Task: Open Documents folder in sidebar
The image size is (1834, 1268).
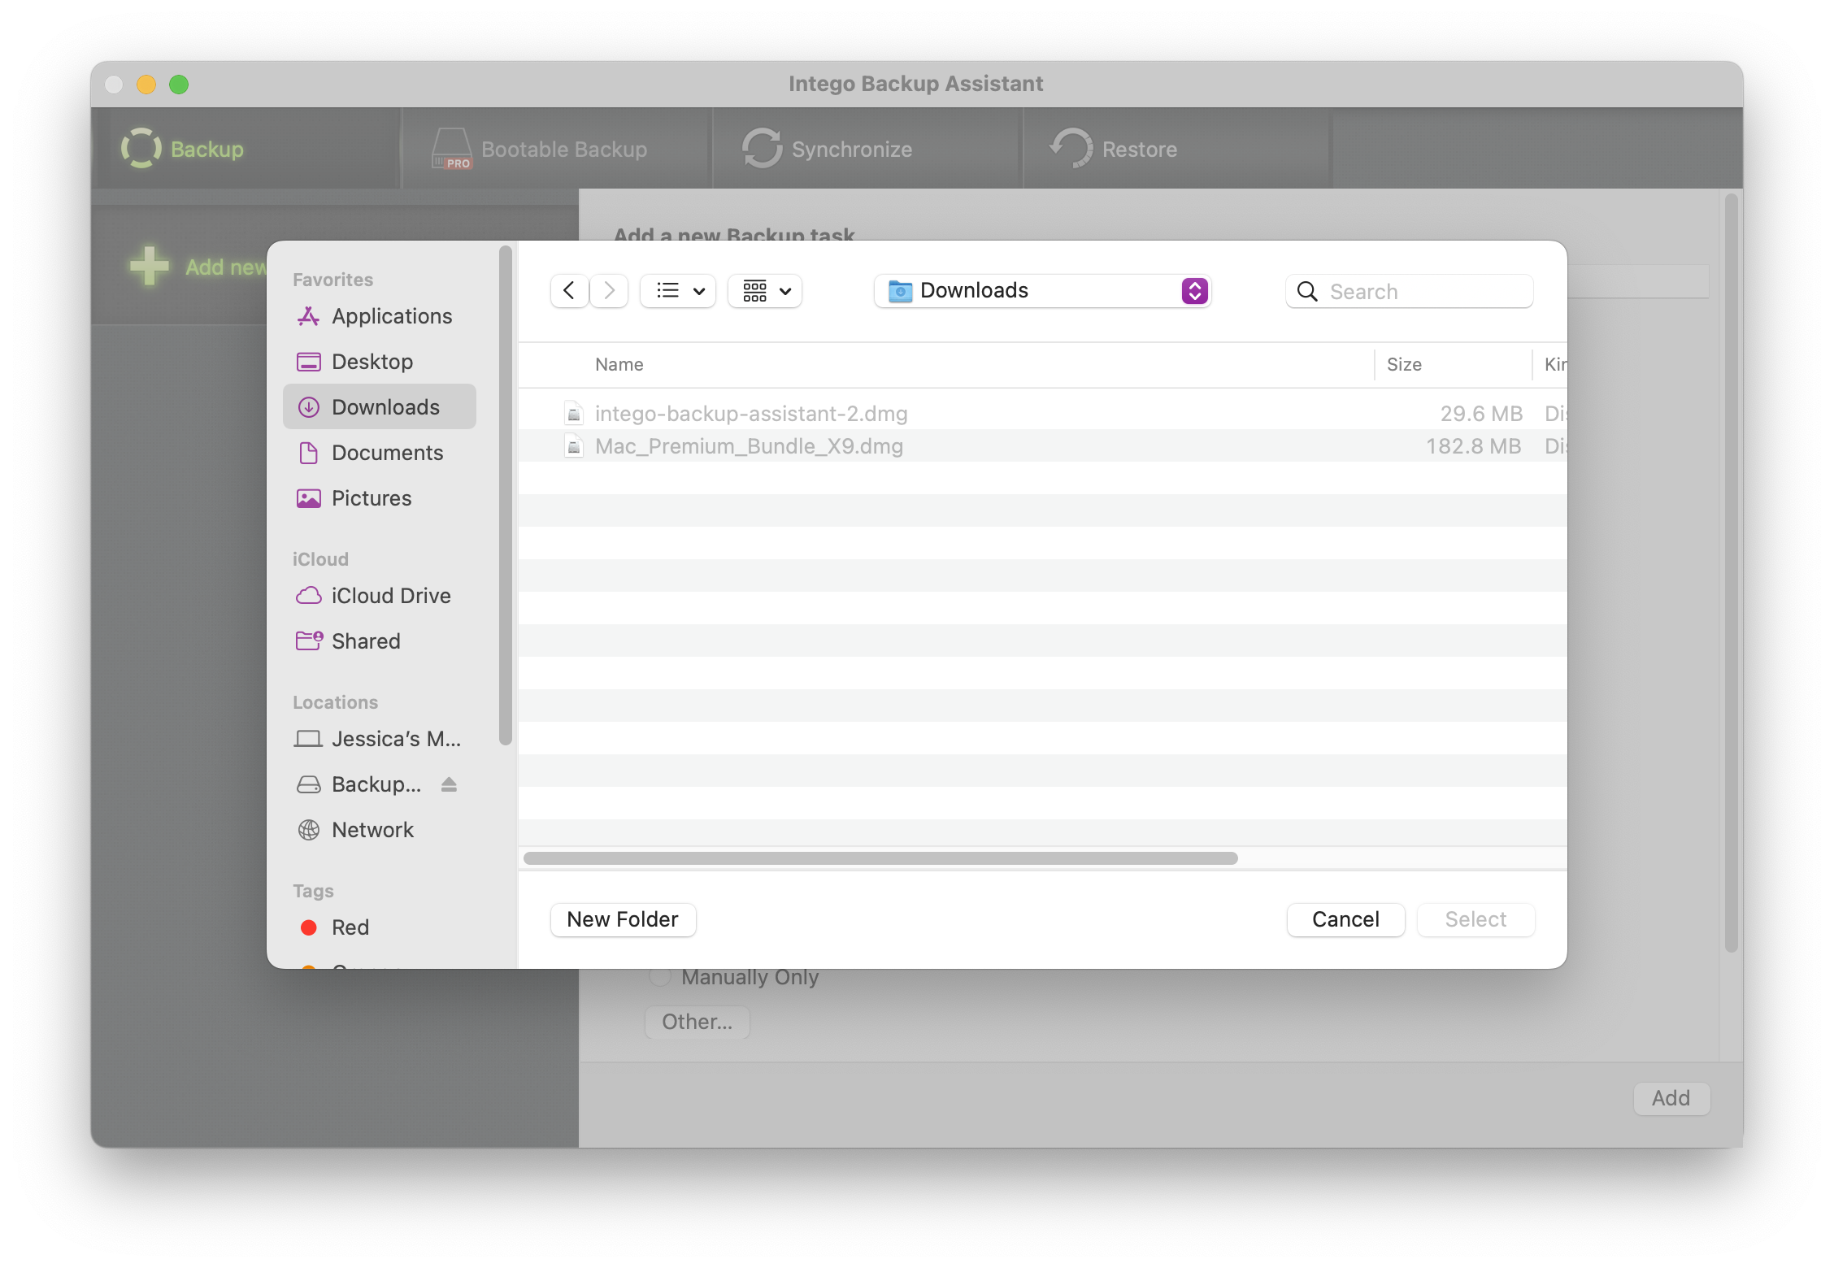Action: pos(379,453)
